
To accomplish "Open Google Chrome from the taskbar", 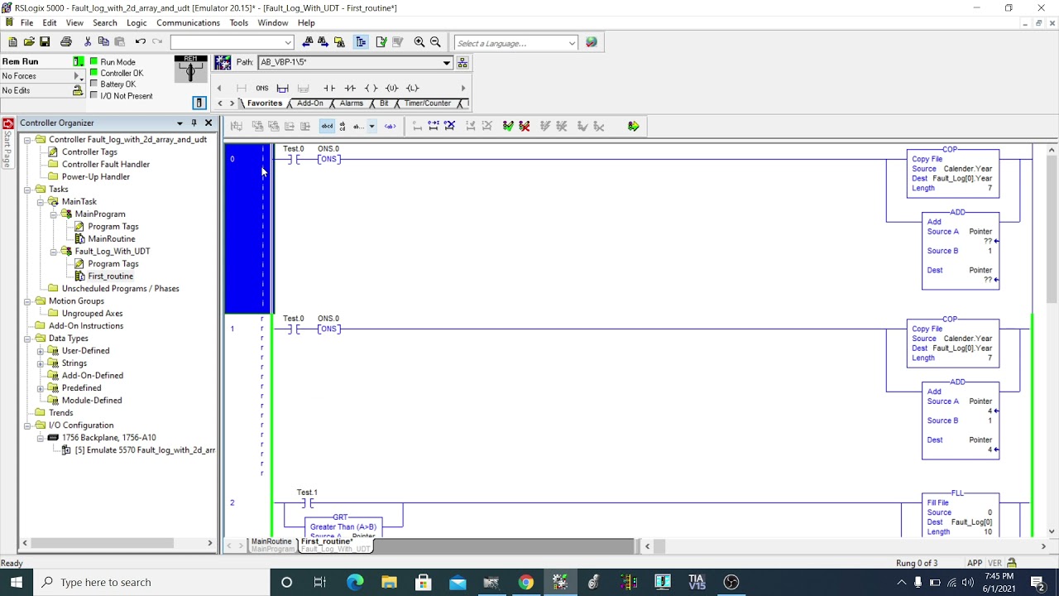I will pos(525,582).
